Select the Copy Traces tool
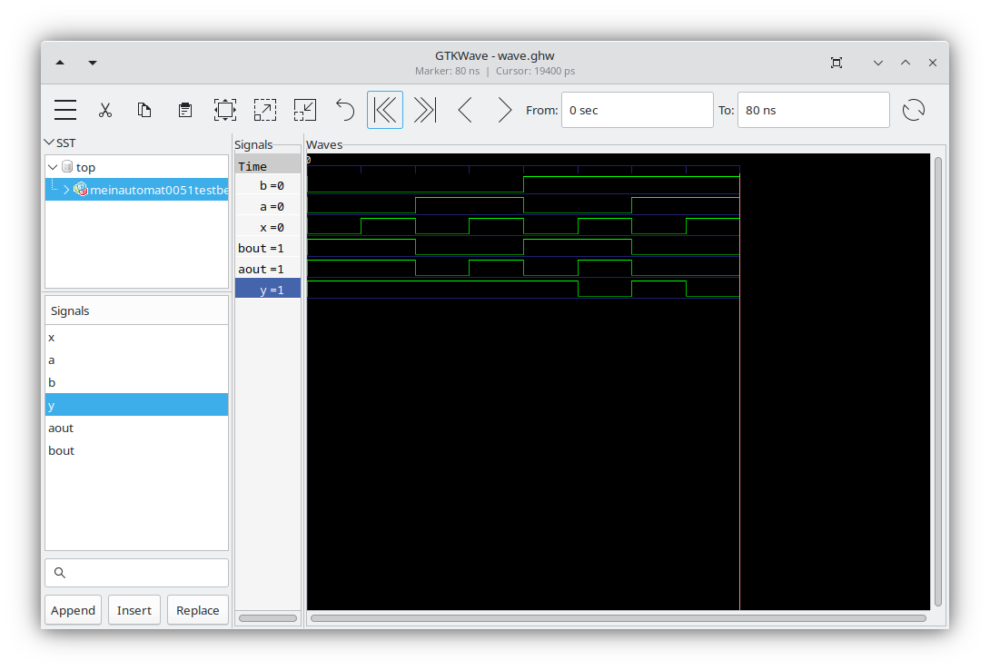 pos(144,109)
